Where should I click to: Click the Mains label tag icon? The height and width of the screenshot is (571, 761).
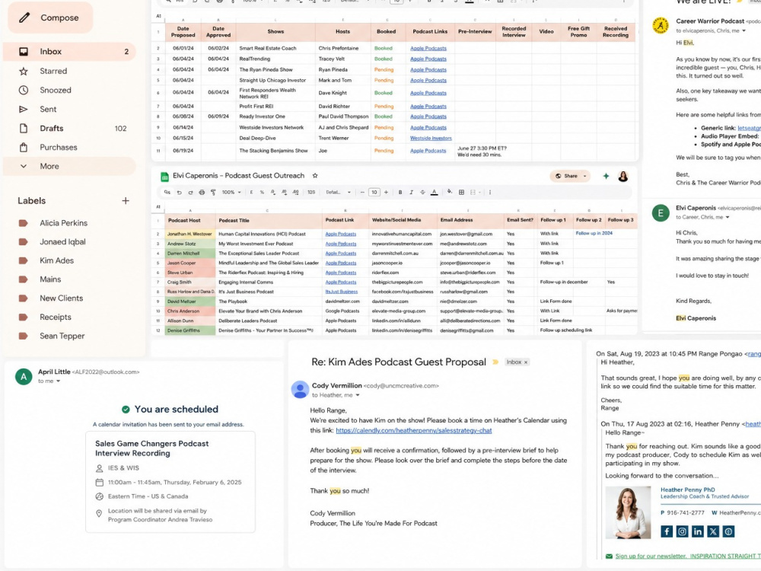point(24,279)
